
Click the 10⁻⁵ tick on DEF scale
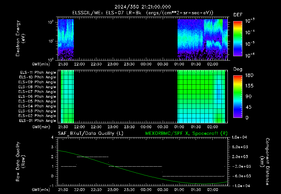pos(250,44)
